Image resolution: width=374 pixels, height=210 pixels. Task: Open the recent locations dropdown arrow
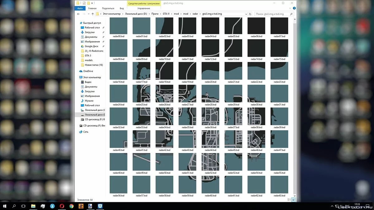89,14
